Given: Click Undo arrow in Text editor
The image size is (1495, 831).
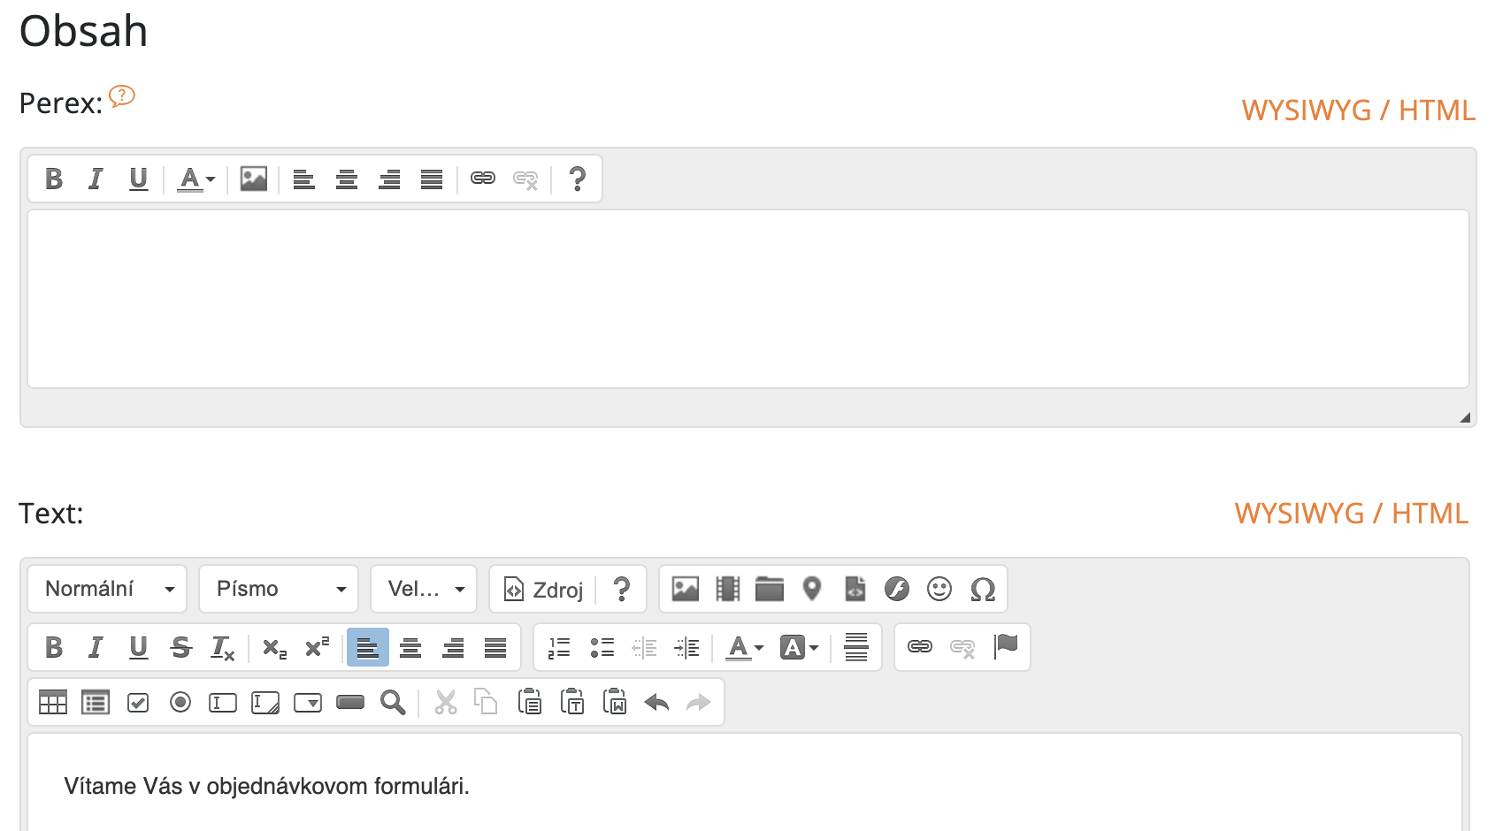Looking at the screenshot, I should (x=656, y=703).
